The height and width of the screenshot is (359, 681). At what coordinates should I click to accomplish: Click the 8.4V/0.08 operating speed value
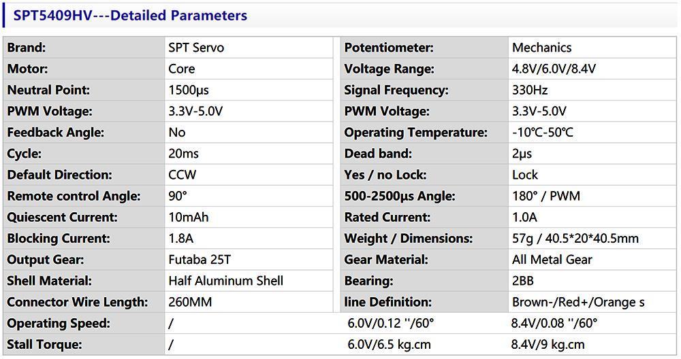554,323
